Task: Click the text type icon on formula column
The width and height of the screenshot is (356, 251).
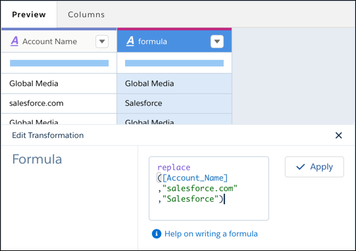Action: coord(130,41)
